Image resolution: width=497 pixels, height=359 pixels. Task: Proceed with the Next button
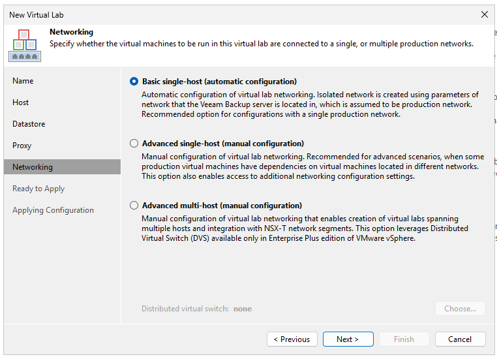pyautogui.click(x=348, y=339)
